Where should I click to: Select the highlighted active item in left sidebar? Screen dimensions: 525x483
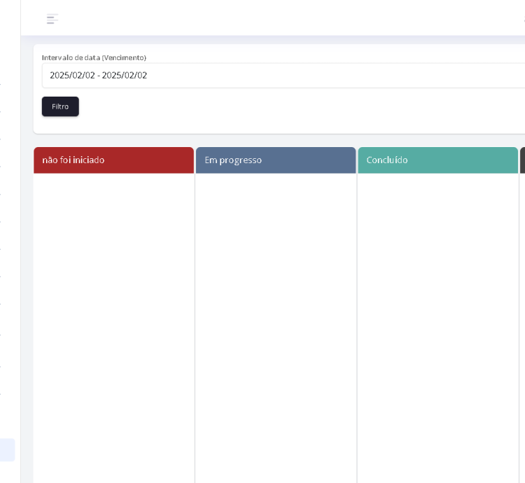(x=7, y=449)
